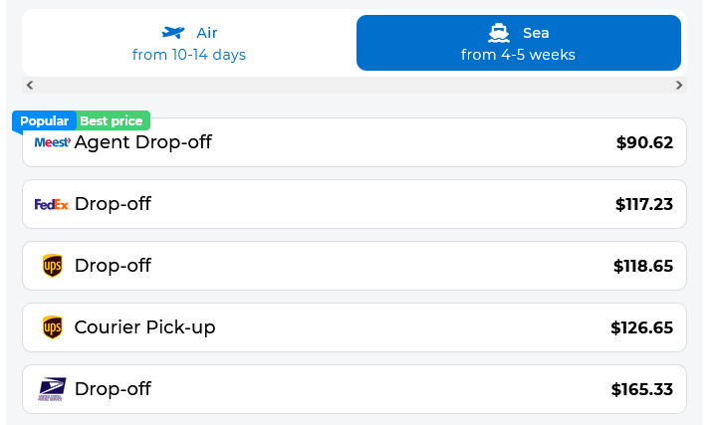Click the ship icon on Sea tab
Image resolution: width=723 pixels, height=425 pixels.
tap(499, 33)
